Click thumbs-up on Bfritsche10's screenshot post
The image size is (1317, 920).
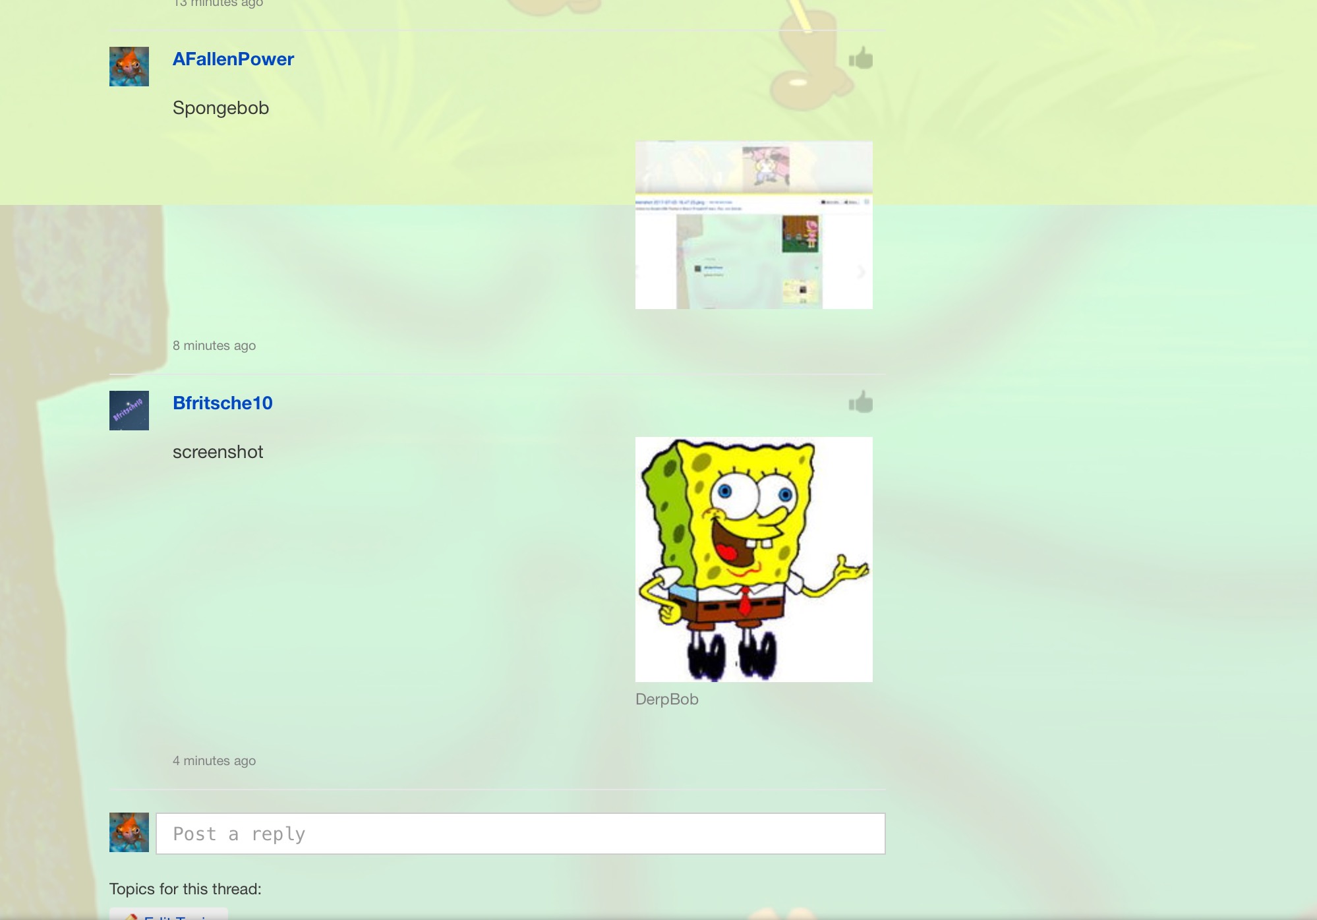(860, 402)
